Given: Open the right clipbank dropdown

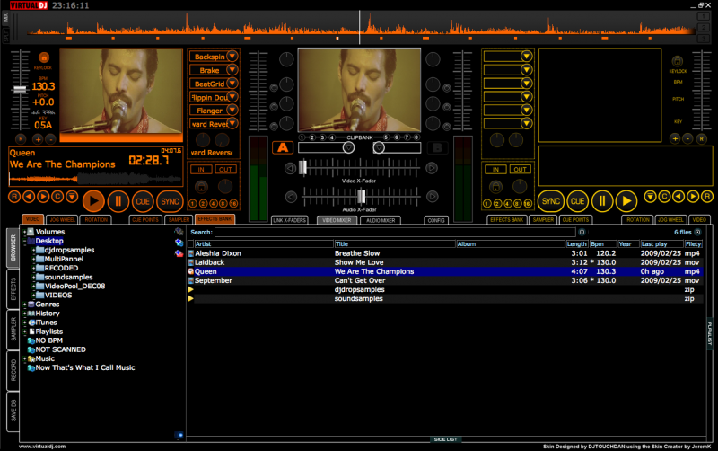Looking at the screenshot, I should [379, 147].
